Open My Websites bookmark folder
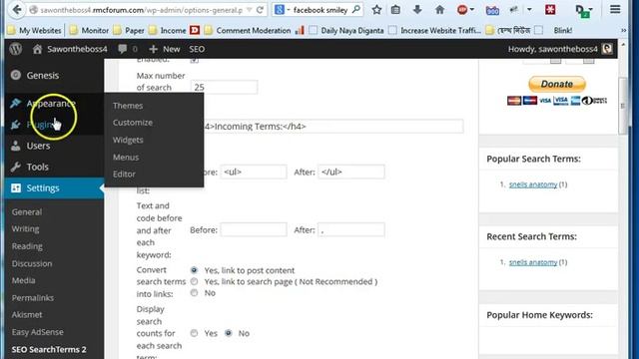 [35, 30]
